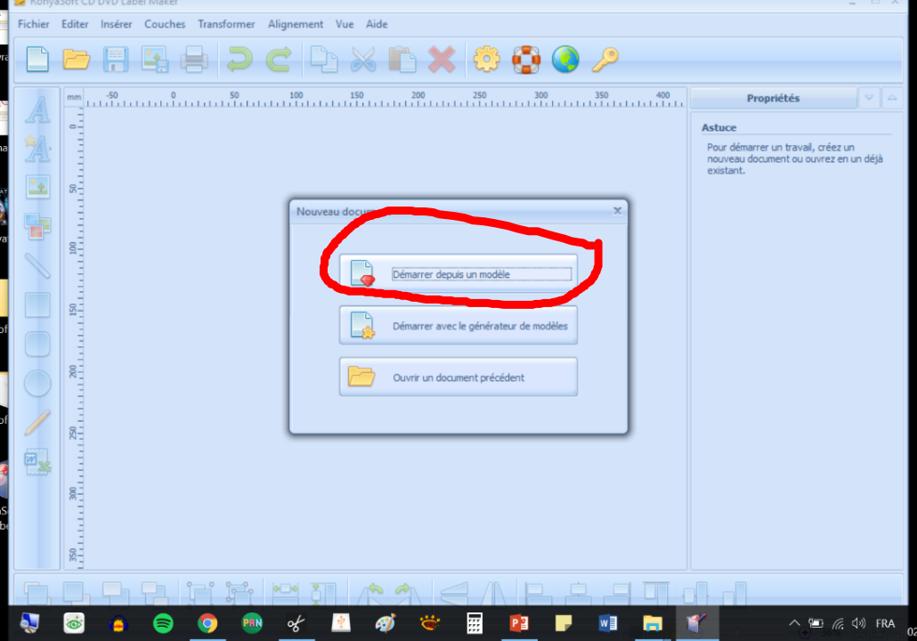Click the Propriétés panel header

tap(773, 98)
